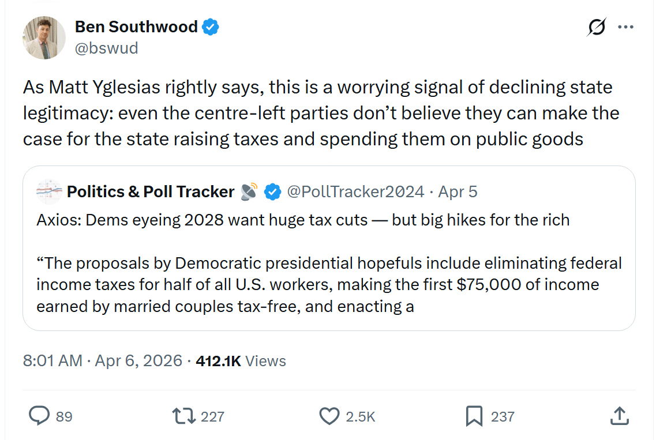Click the Politics & Poll Tracker verified badge
656x440 pixels.
272,191
